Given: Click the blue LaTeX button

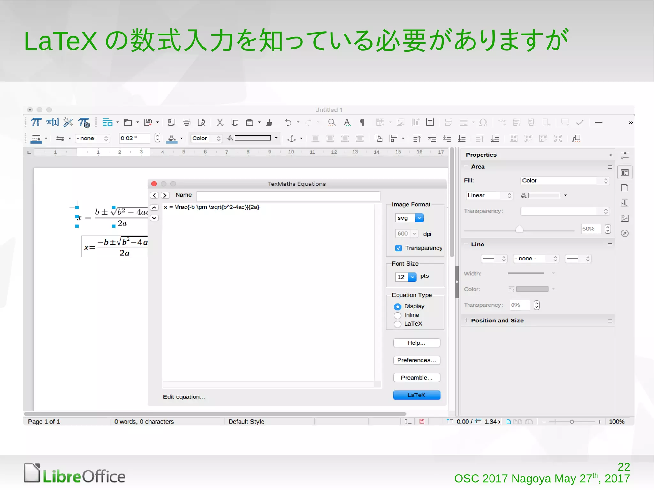Looking at the screenshot, I should pyautogui.click(x=416, y=395).
